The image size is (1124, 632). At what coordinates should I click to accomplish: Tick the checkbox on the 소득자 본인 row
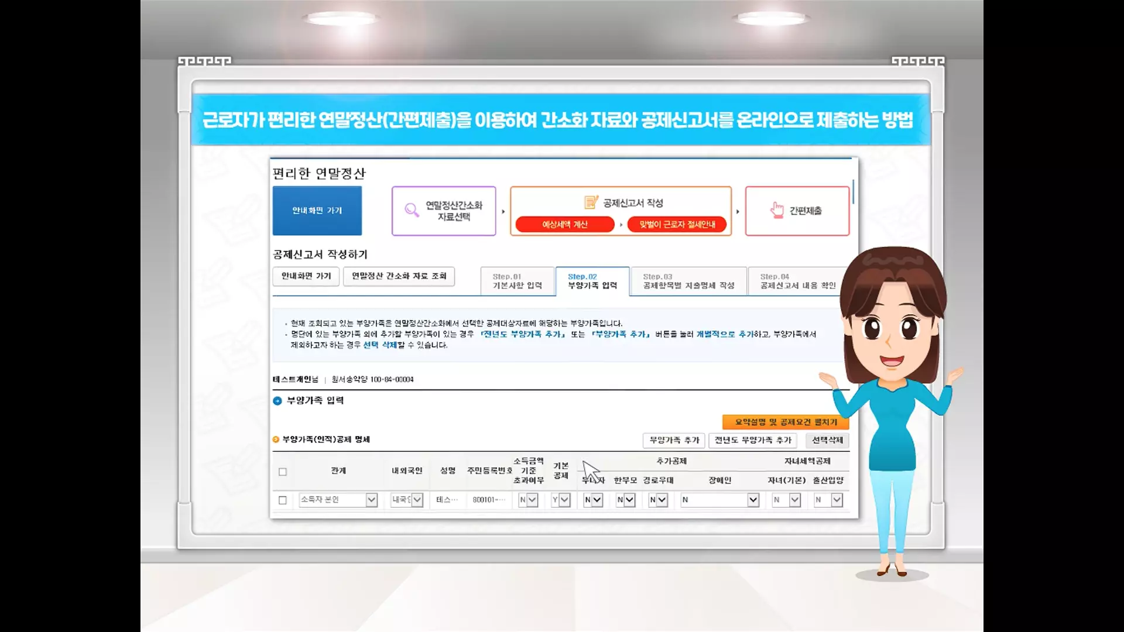click(x=283, y=500)
